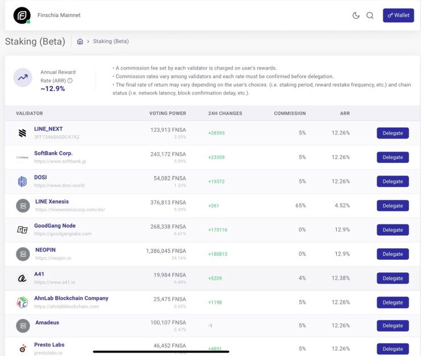421x356 pixels.
Task: Click the Presto Labs logo icon
Action: [x=22, y=349]
